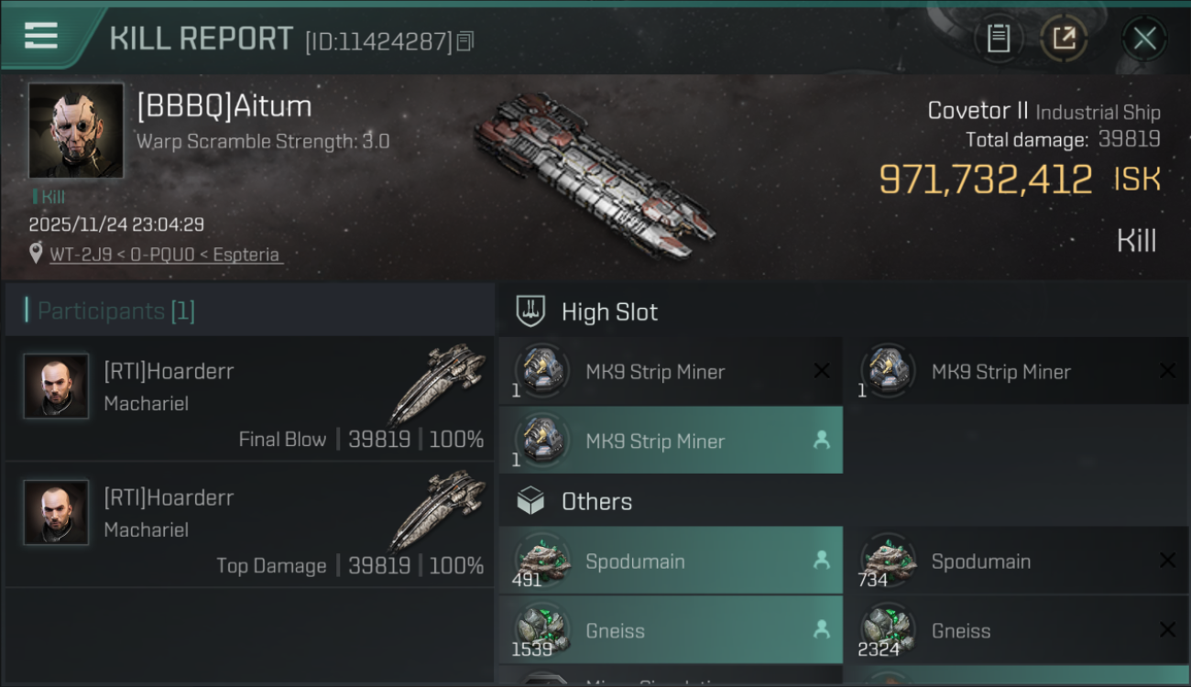Image resolution: width=1191 pixels, height=687 pixels.
Task: Click the Gneiss 2324 ore icon
Action: tap(889, 631)
